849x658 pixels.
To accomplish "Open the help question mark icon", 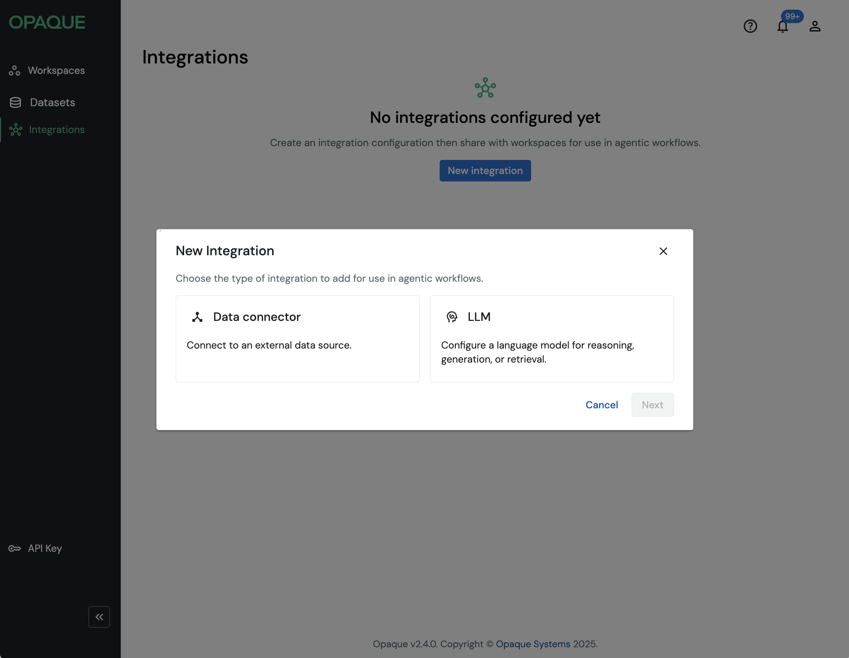I will pos(750,27).
